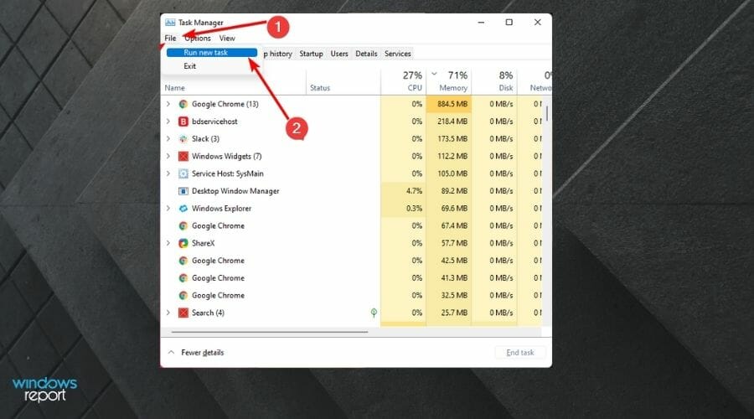This screenshot has width=754, height=419.
Task: Click the 105.0 MB memory cell
Action: pyautogui.click(x=449, y=173)
